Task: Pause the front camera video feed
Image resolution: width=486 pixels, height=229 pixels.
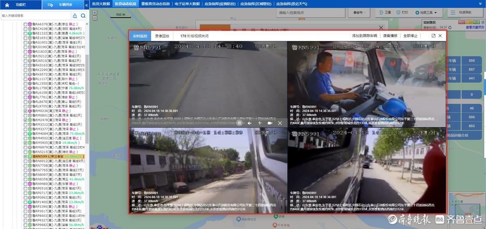Action: click(x=239, y=123)
